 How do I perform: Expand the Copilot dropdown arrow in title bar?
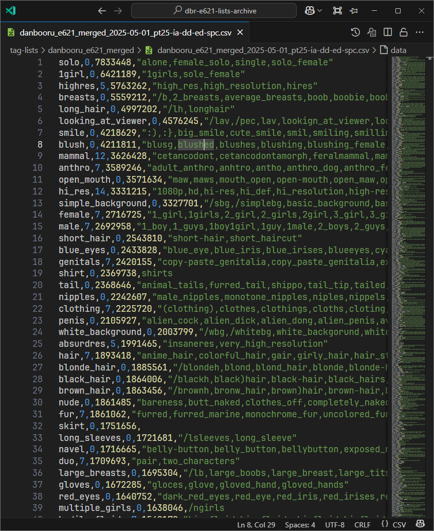coord(319,11)
